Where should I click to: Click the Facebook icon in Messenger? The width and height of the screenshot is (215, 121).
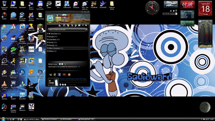click(59, 75)
